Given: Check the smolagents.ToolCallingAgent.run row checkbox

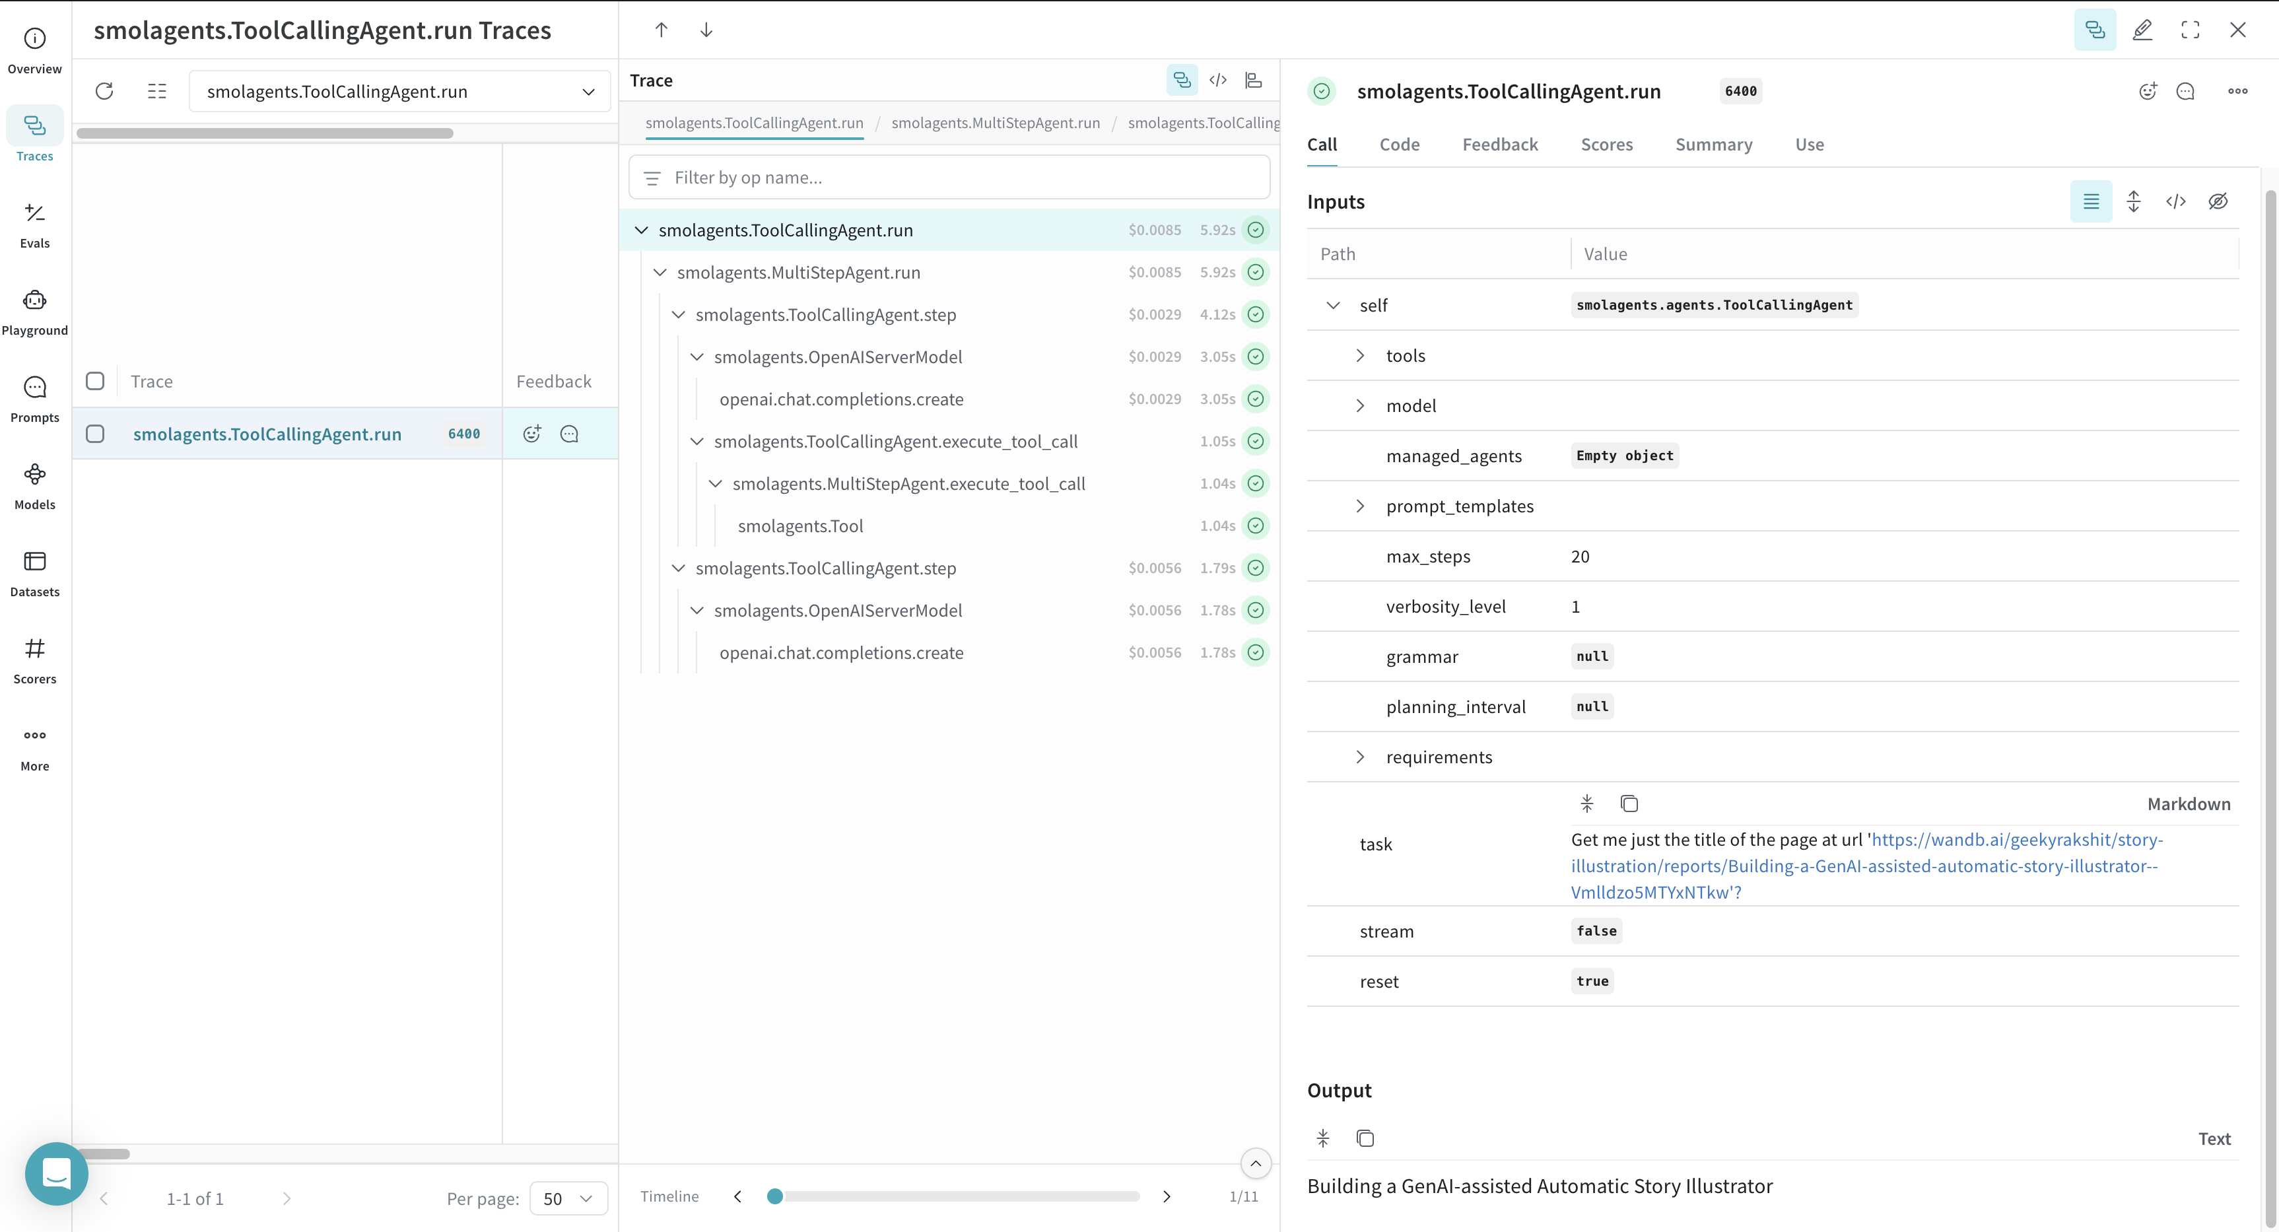Looking at the screenshot, I should [94, 434].
